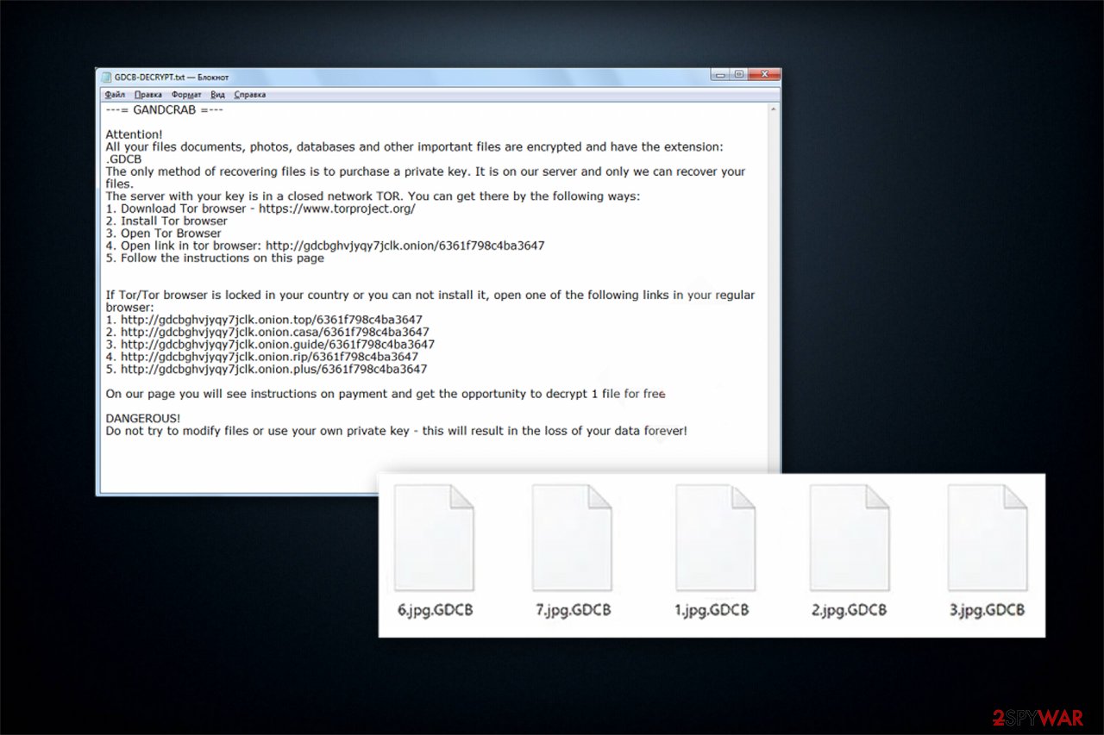This screenshot has height=735, width=1104.
Task: Click the onion.top link line
Action: coord(264,320)
